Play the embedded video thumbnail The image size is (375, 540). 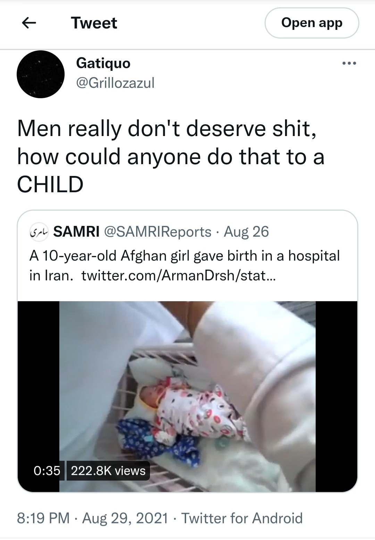(187, 396)
